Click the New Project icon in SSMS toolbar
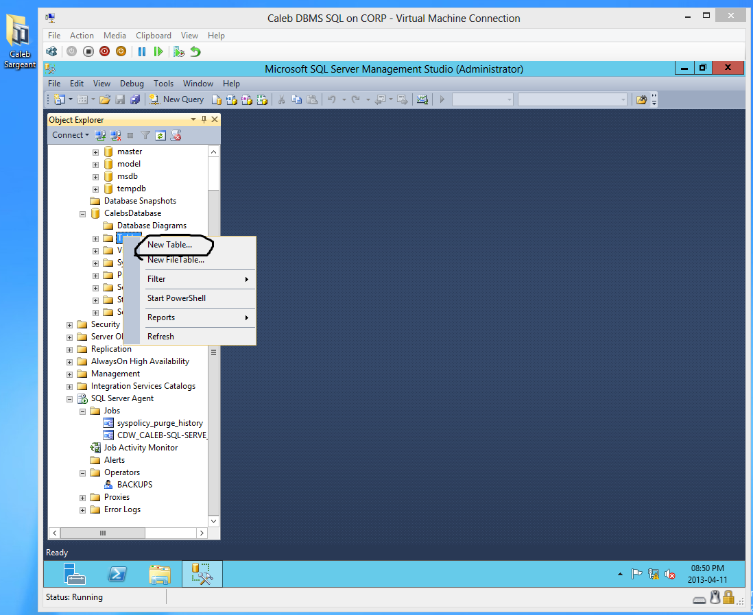 (60, 99)
